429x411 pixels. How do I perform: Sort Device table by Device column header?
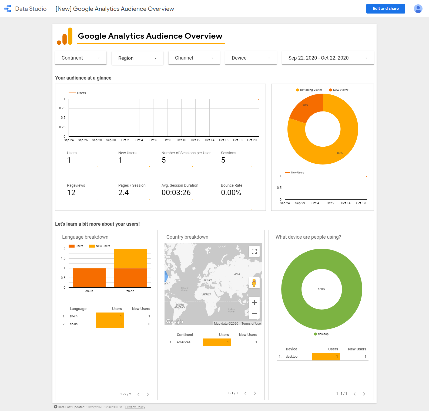(291, 349)
